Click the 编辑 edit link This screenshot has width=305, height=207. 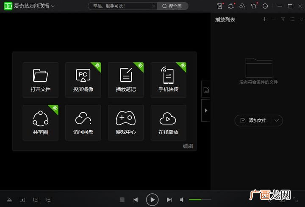point(188,146)
